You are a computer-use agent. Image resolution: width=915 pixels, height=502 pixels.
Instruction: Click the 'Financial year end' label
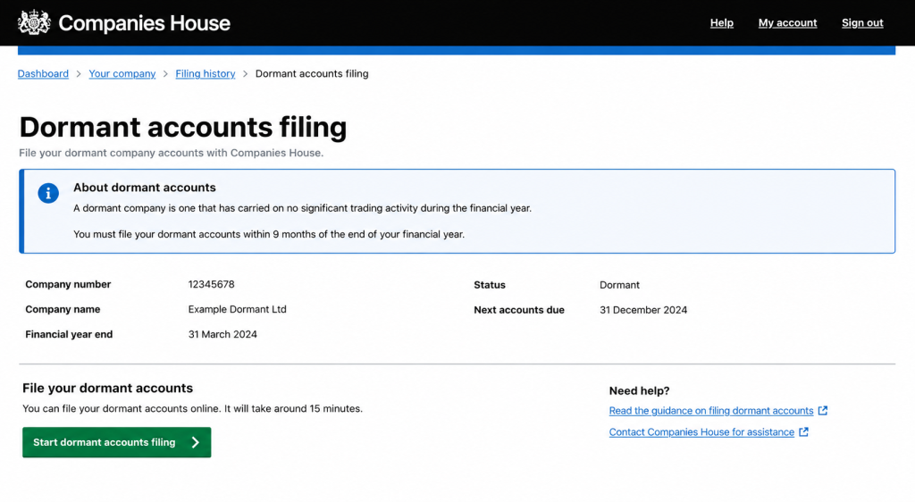(x=69, y=334)
